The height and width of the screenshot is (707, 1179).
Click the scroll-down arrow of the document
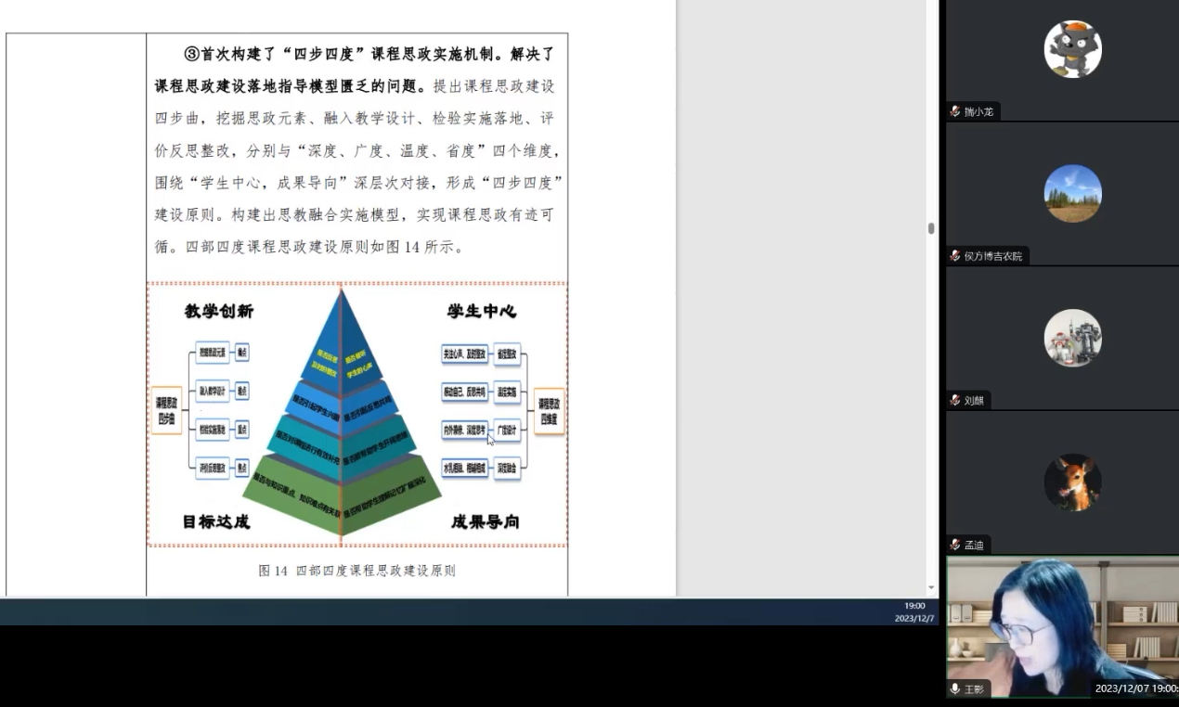pyautogui.click(x=931, y=588)
